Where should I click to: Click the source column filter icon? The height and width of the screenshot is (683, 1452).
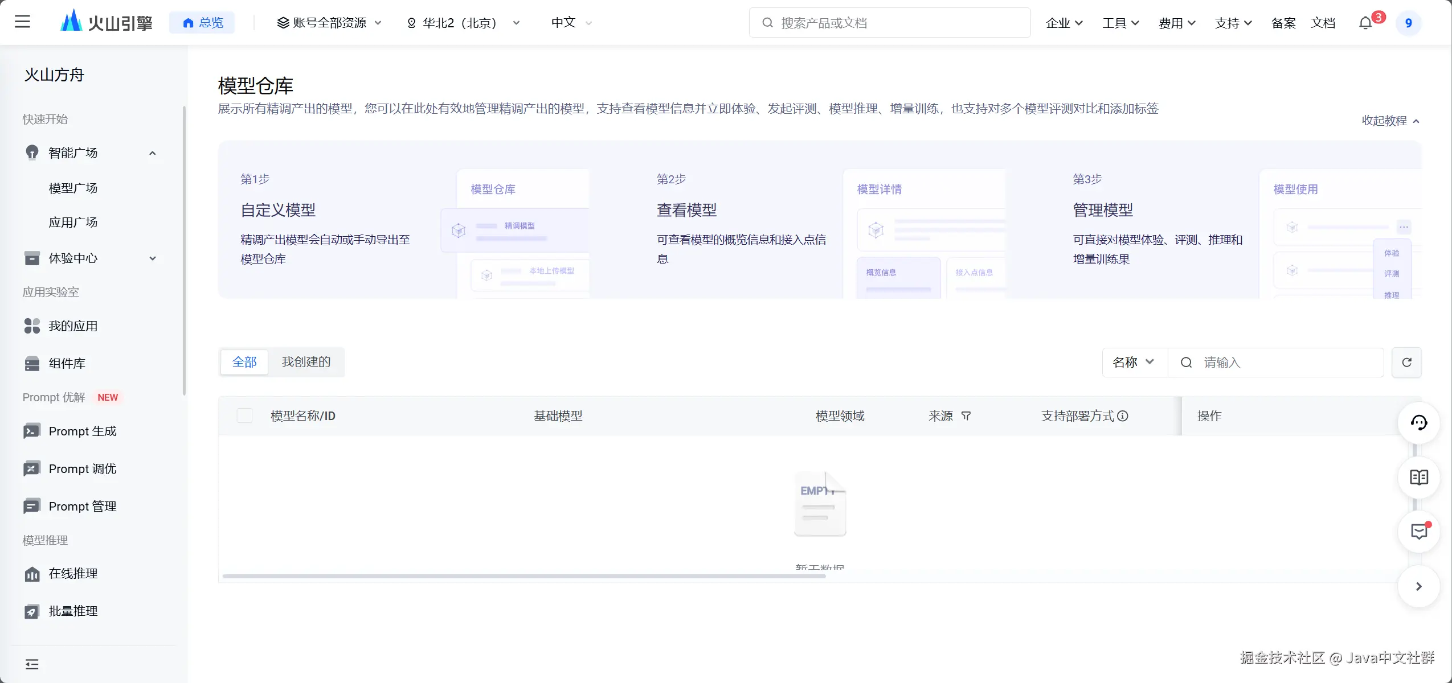point(966,416)
